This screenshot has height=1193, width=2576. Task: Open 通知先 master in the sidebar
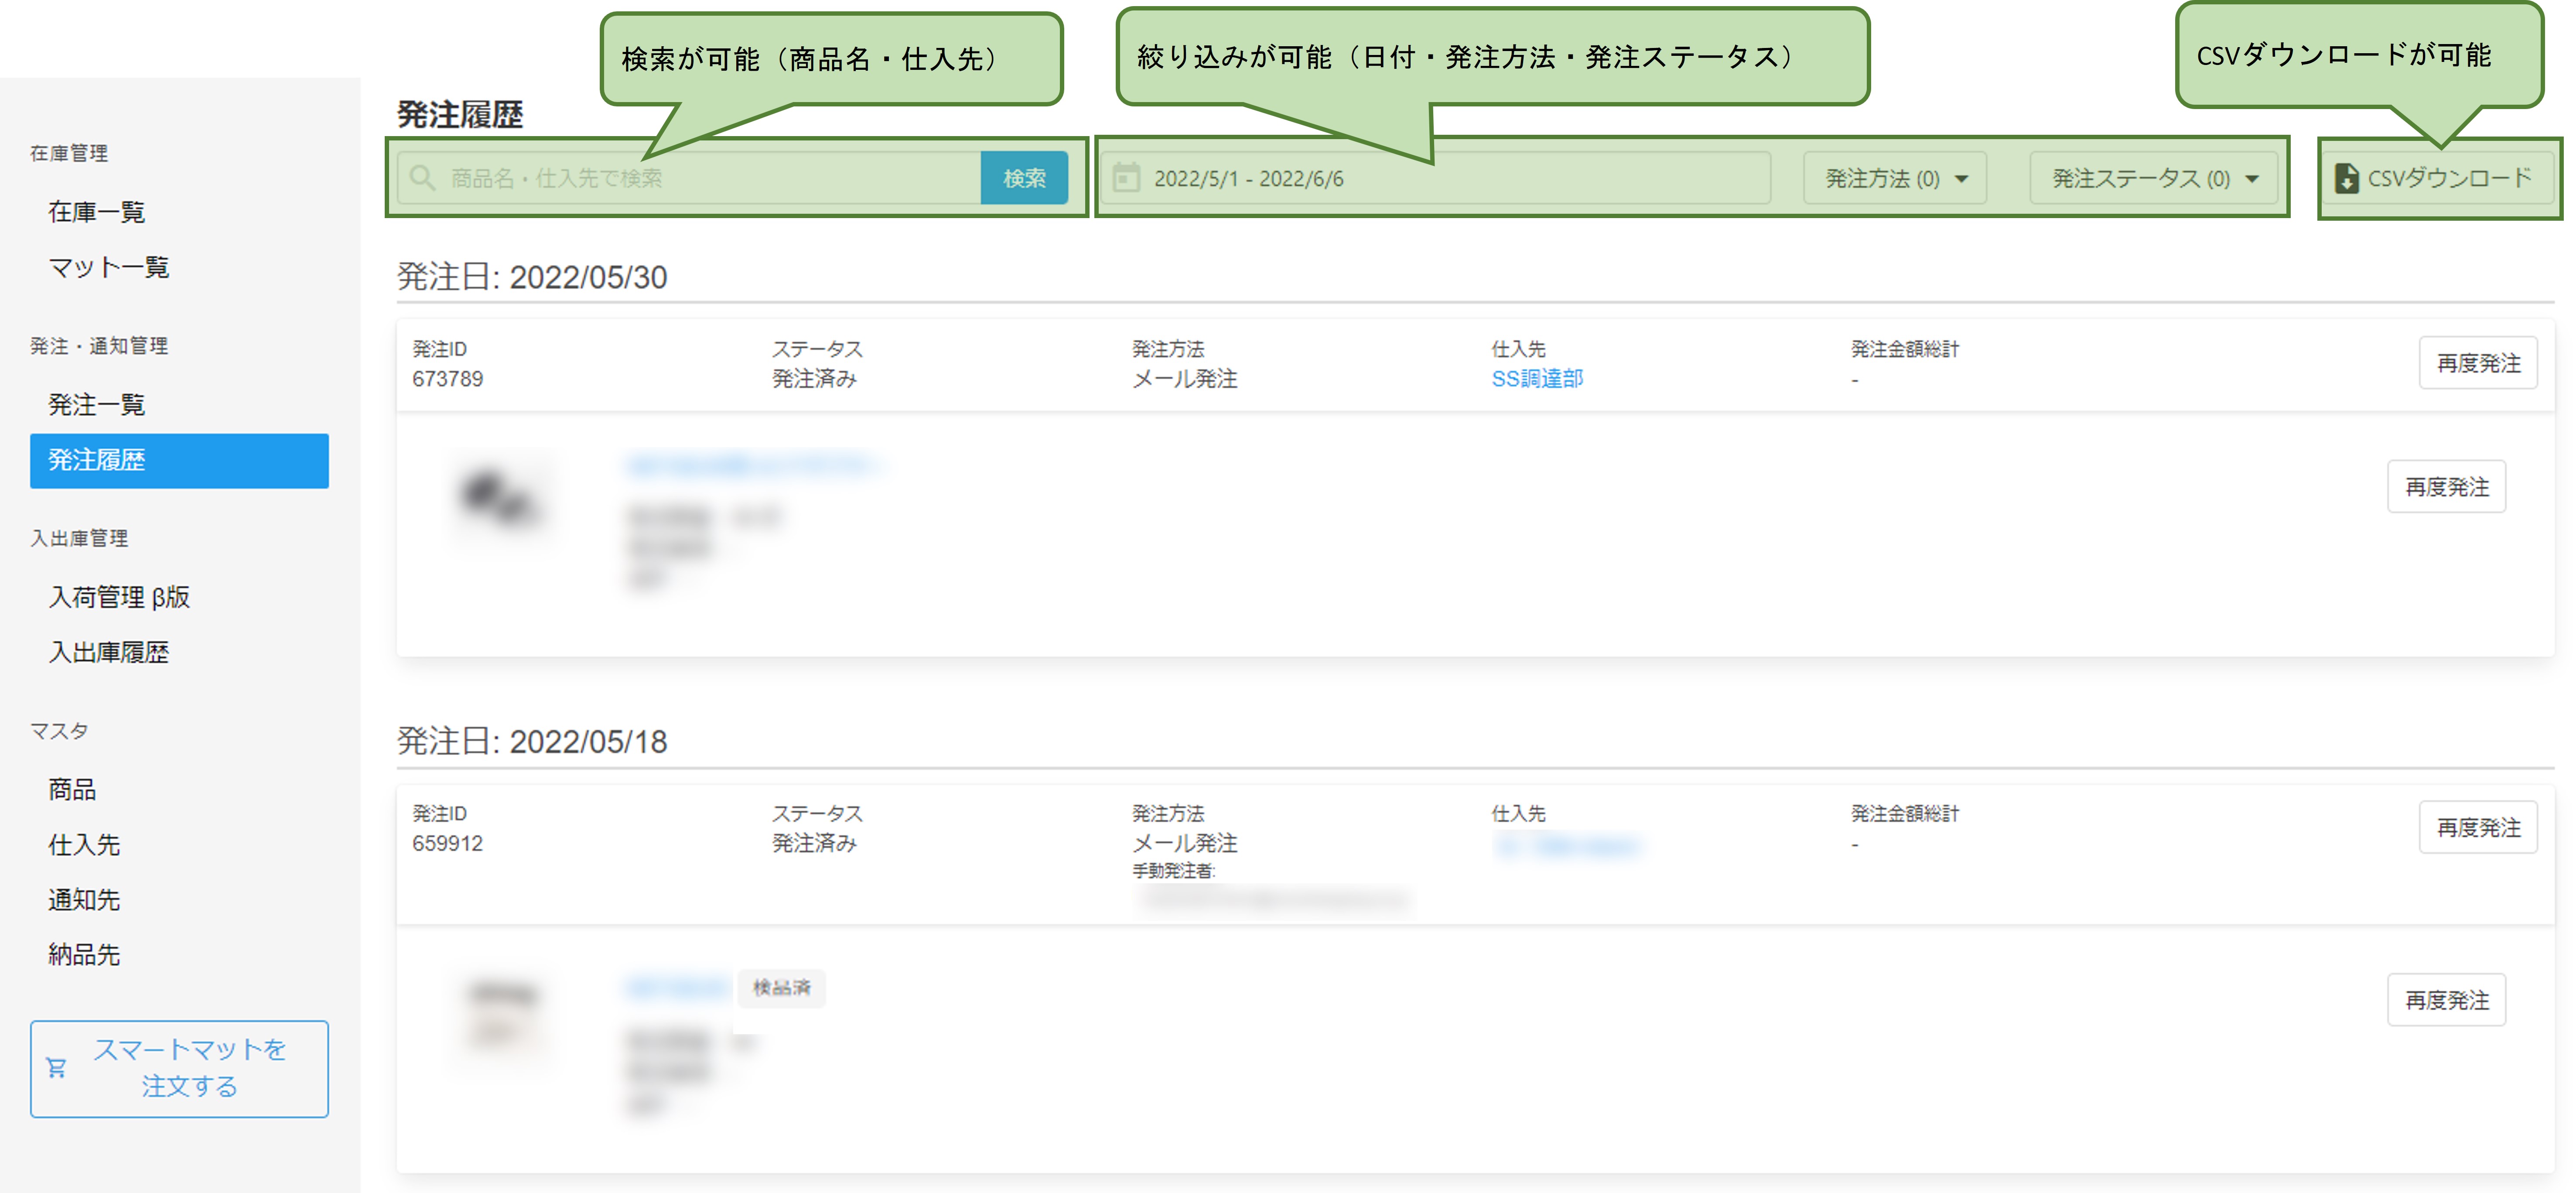(84, 900)
